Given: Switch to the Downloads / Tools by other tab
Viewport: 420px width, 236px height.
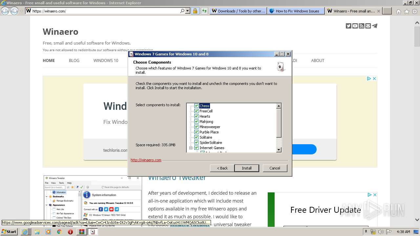Looking at the screenshot, I should click(x=238, y=11).
